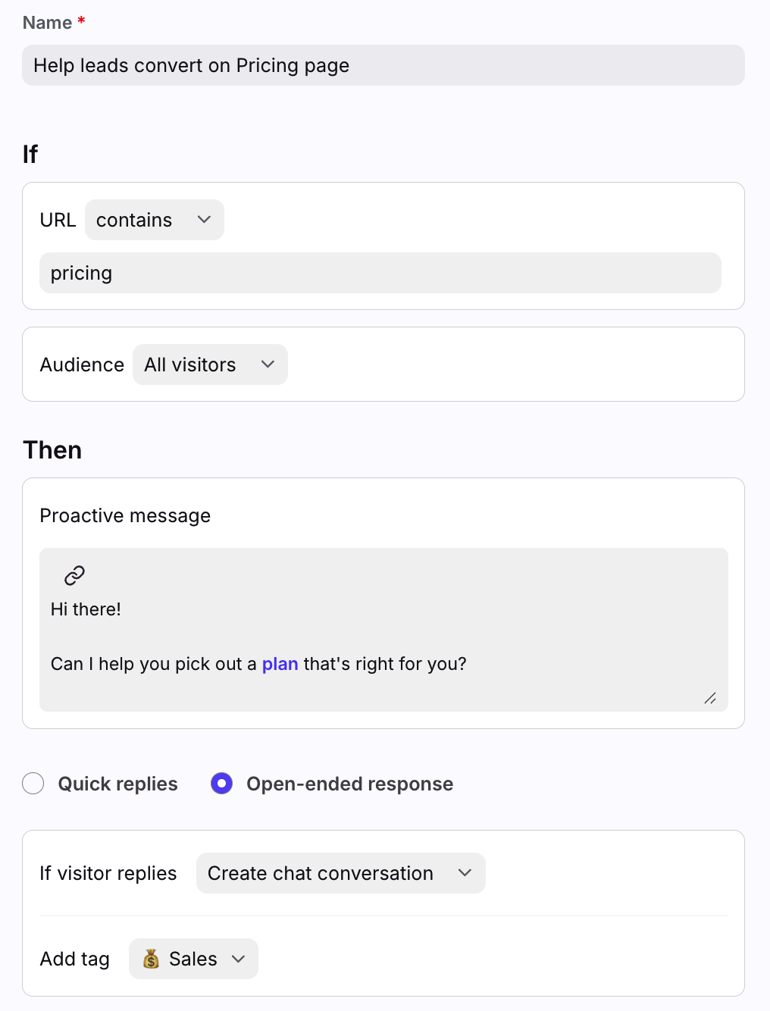Click the "Audience" label
The image size is (770, 1011).
(82, 365)
